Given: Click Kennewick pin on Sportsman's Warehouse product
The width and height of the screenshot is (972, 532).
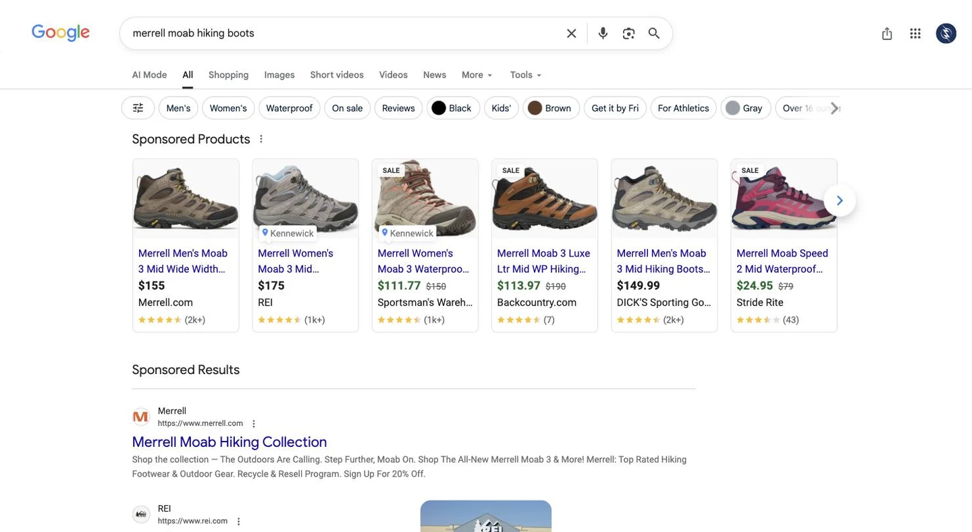Looking at the screenshot, I should 407,233.
